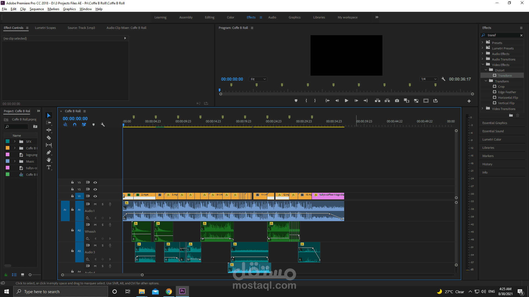Switch to the Color workspace

tap(230, 17)
